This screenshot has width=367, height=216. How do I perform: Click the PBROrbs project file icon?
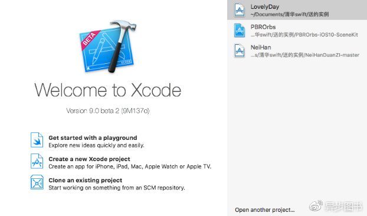pyautogui.click(x=240, y=31)
